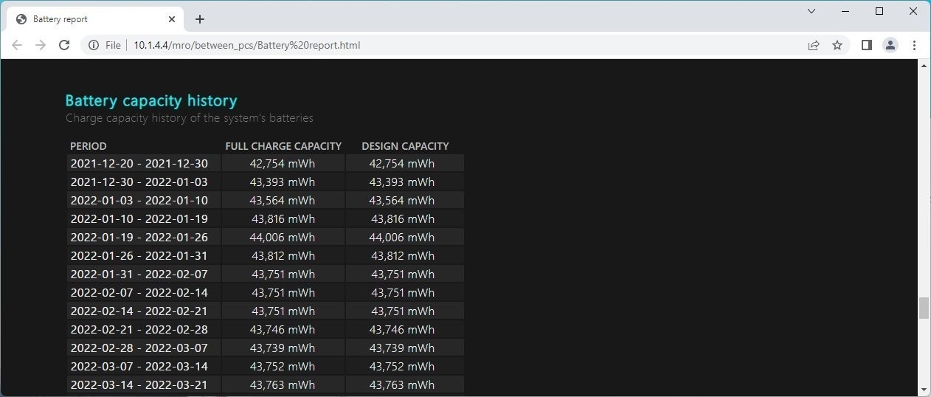Bookmark this page with star icon
The width and height of the screenshot is (931, 397).
pos(837,45)
